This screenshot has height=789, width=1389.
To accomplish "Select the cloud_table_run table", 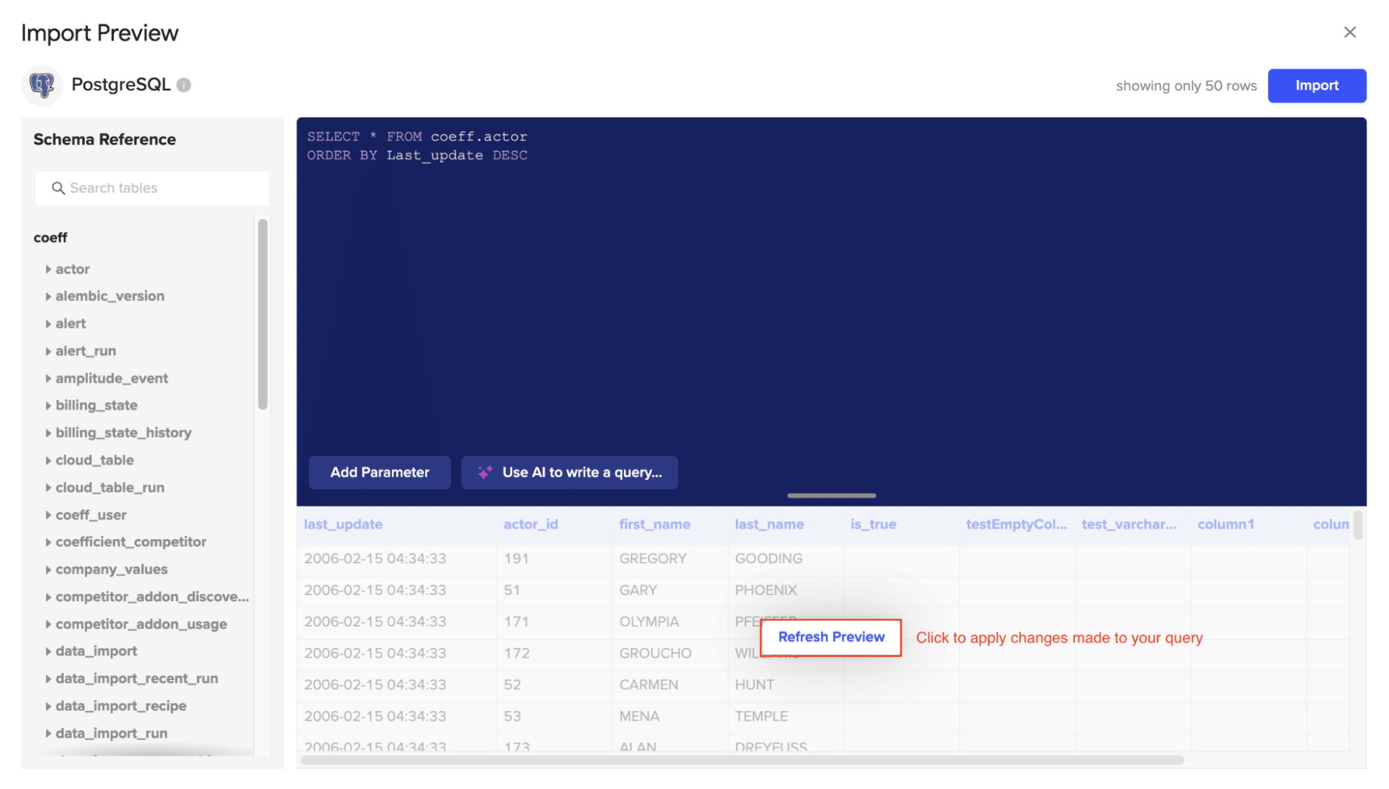I will tap(110, 488).
